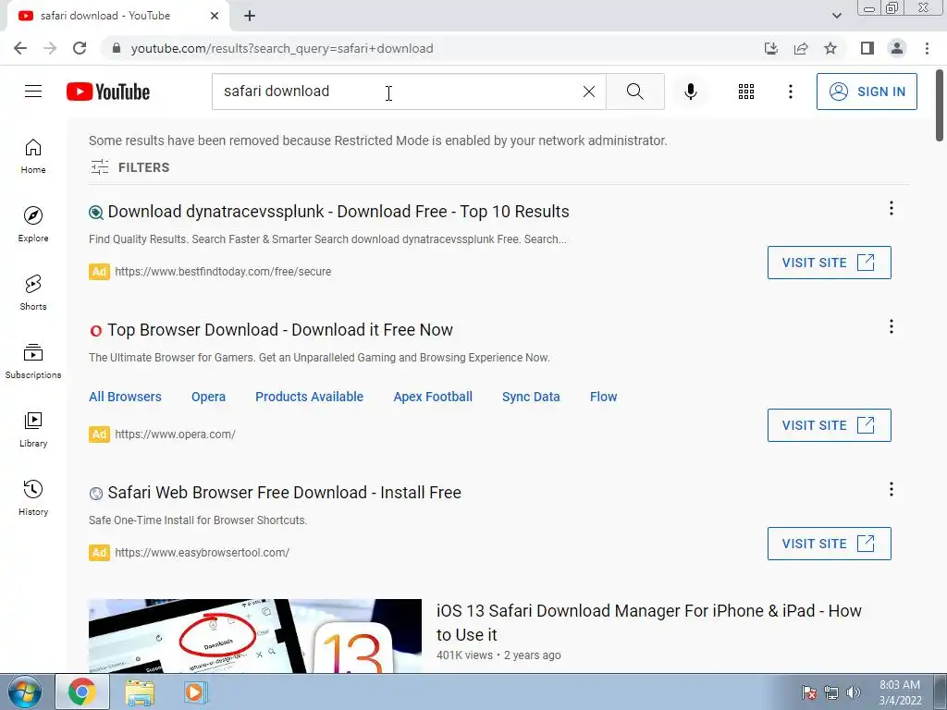
Task: Open search FILTERS
Action: [x=129, y=167]
